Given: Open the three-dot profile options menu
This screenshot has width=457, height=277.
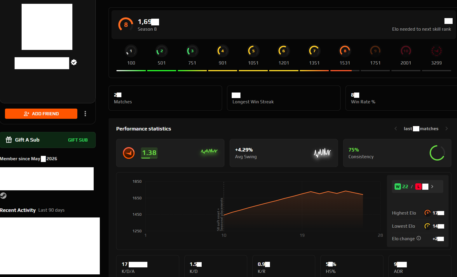Looking at the screenshot, I should tap(85, 114).
